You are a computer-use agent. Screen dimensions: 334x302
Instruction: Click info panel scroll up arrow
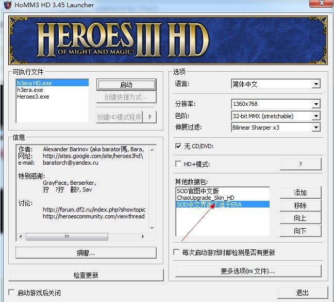coord(152,150)
